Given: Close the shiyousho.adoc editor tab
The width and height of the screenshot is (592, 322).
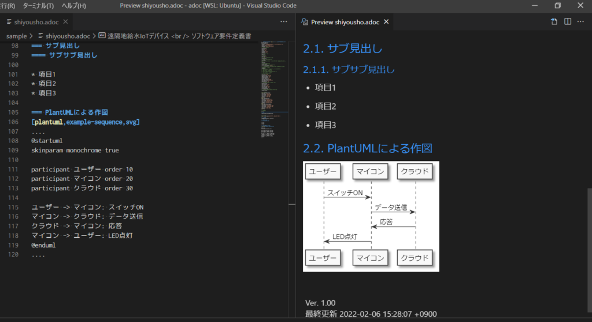Looking at the screenshot, I should coord(65,22).
